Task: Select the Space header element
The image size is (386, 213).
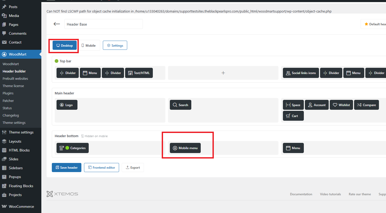Action: (x=293, y=105)
